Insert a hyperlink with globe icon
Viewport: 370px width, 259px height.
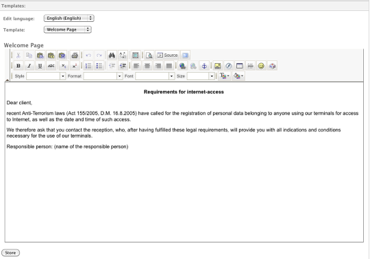coord(182,66)
